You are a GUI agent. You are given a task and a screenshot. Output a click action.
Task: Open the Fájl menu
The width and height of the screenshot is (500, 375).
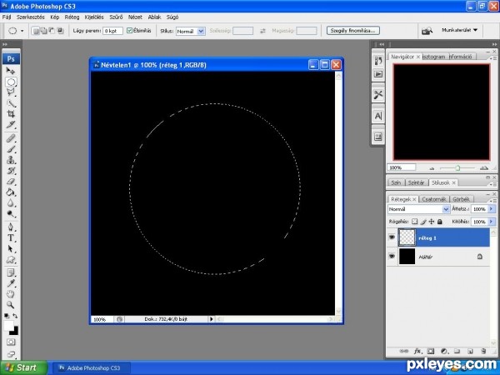point(7,17)
